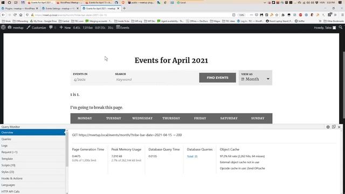
Task: Open the page actions ellipsis menu
Action: pyautogui.click(x=251, y=15)
